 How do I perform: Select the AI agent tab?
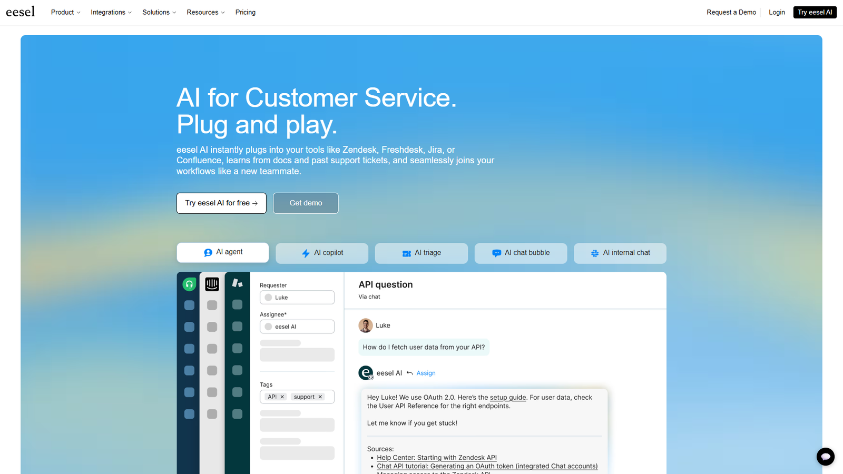click(x=223, y=252)
